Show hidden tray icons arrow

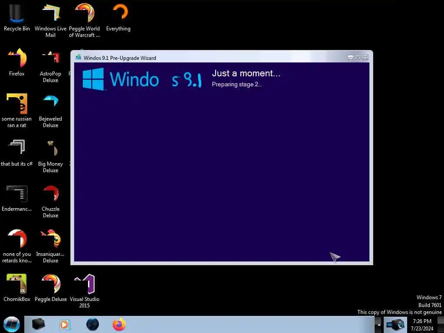379,325
